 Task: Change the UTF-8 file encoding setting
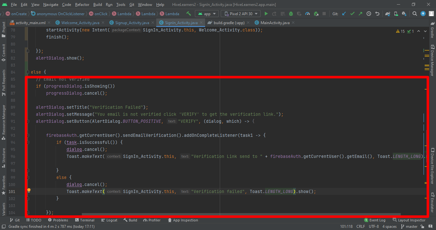[x=374, y=227]
